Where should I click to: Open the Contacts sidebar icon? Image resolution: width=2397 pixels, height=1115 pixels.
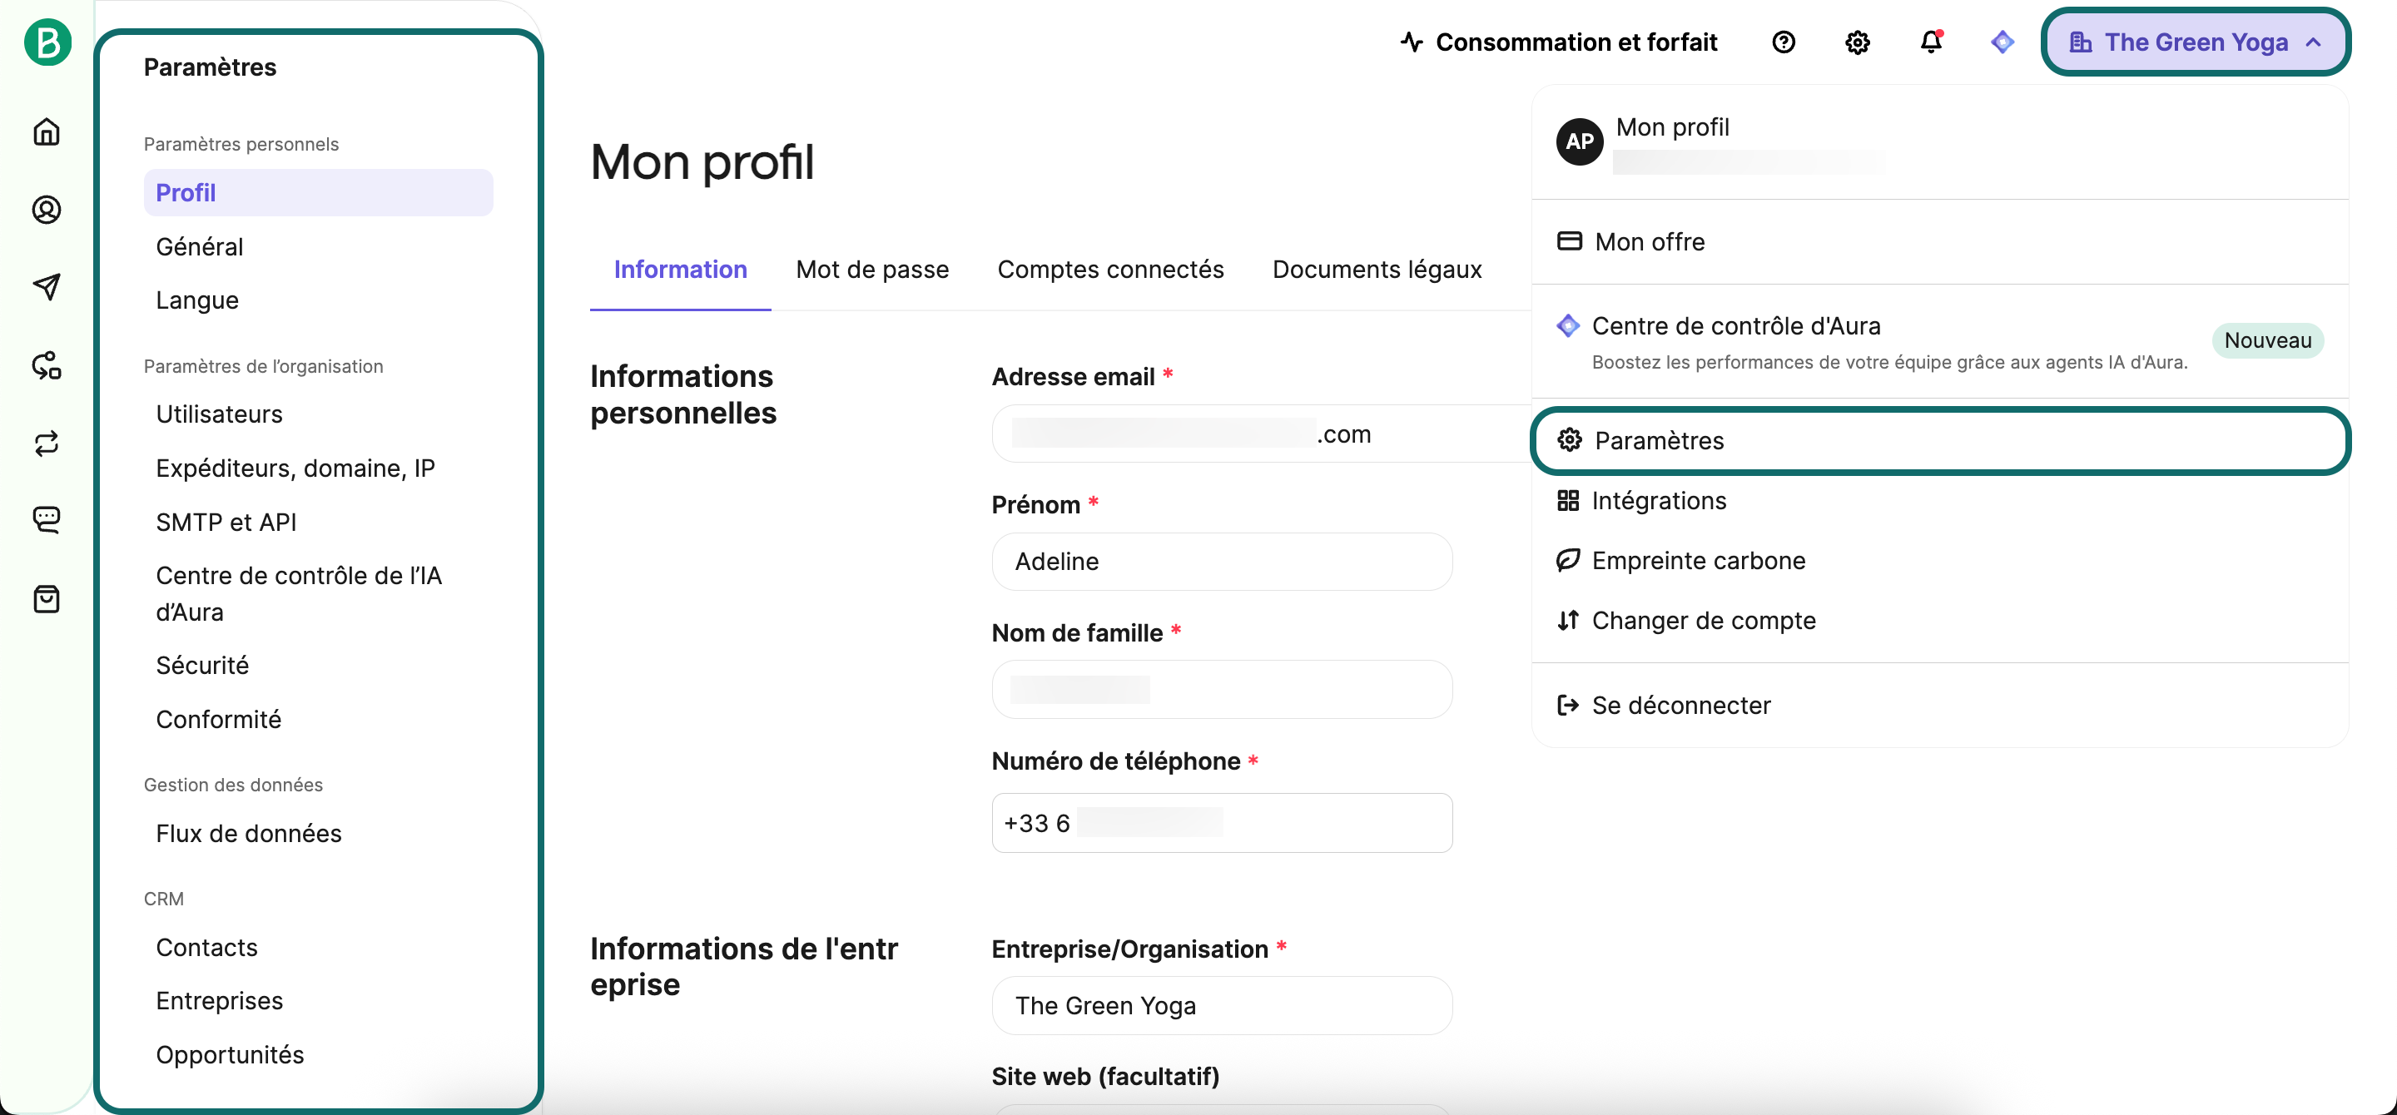point(47,209)
